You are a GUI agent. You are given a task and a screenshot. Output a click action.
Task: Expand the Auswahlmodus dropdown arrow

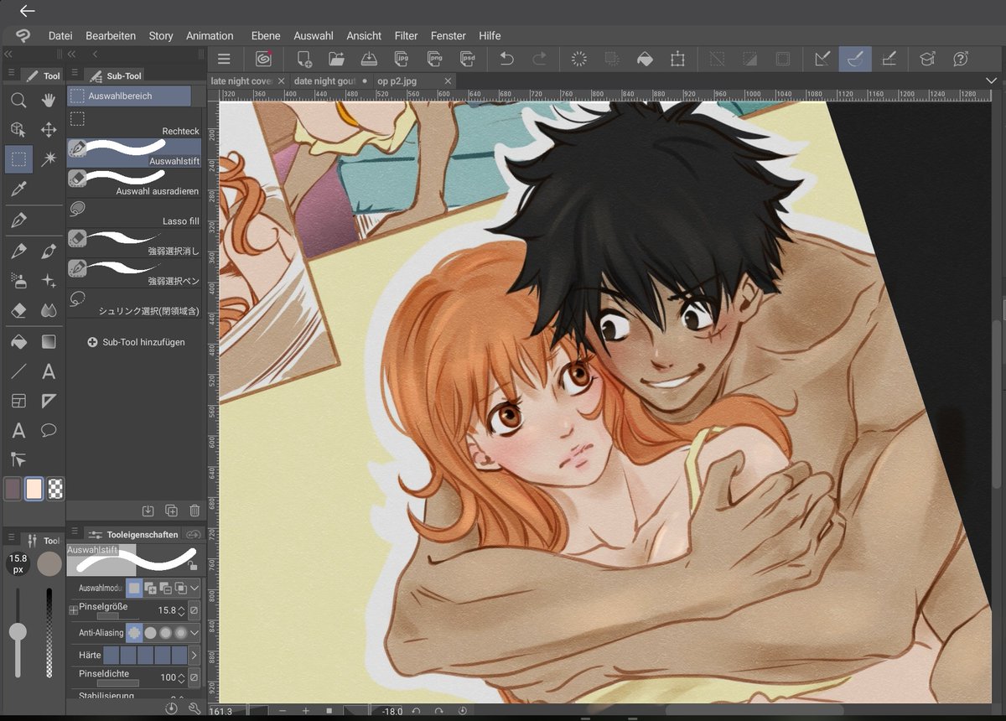[x=194, y=589]
